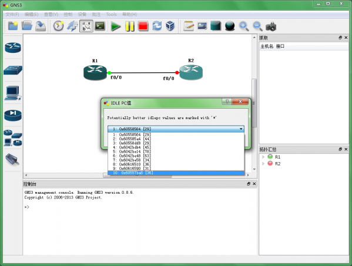Choose idlepc option 2 with [44]
The image size is (352, 266).
(176, 139)
